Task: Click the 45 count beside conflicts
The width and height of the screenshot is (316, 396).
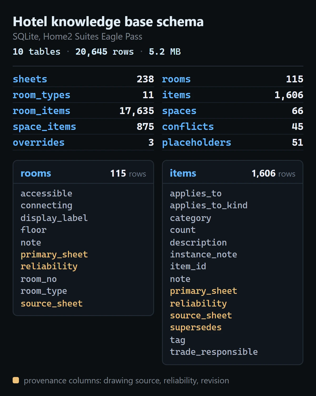Action: click(x=298, y=127)
